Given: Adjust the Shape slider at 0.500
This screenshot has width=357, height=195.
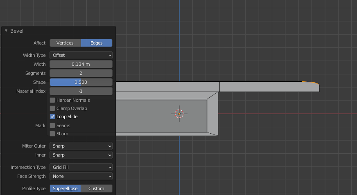Looking at the screenshot, I should point(81,82).
